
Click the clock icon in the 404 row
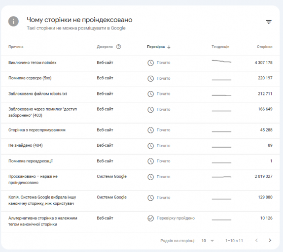pyautogui.click(x=150, y=146)
